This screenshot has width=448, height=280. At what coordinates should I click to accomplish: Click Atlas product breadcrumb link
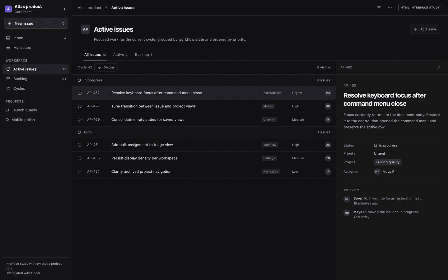click(x=90, y=8)
